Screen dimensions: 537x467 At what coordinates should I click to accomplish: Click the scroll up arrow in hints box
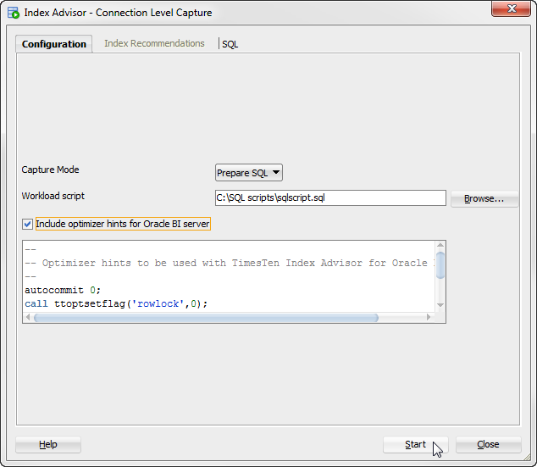(440, 245)
